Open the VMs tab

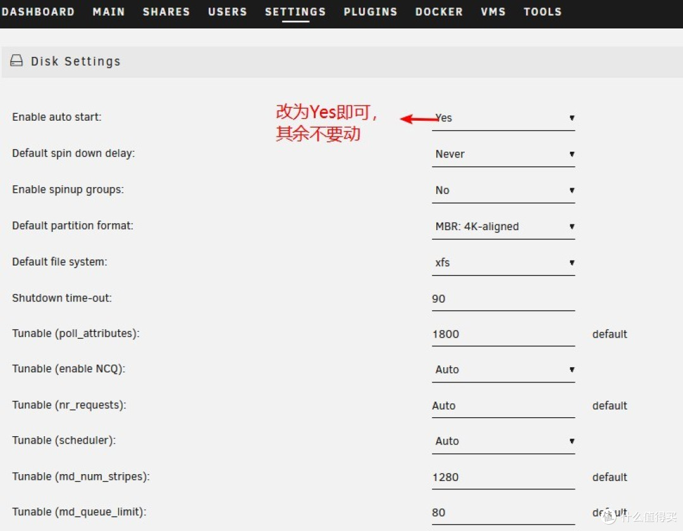point(493,12)
